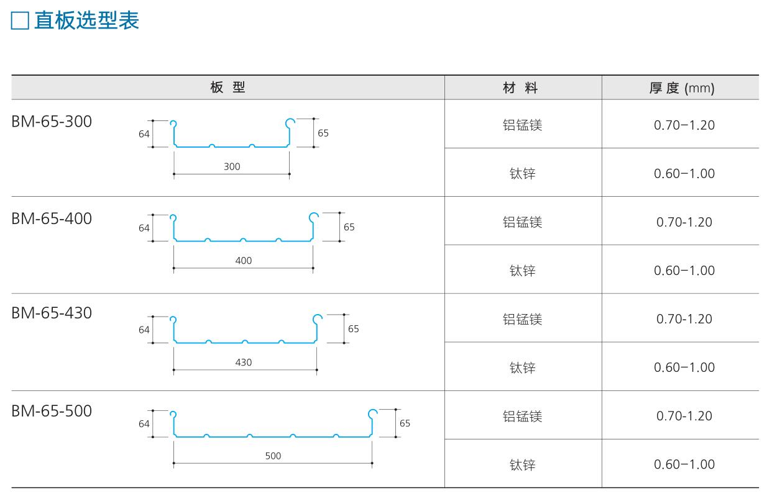This screenshot has height=504, width=772.
Task: Click 0.70-1.20 thickness for BM-65-430
Action: tap(684, 319)
